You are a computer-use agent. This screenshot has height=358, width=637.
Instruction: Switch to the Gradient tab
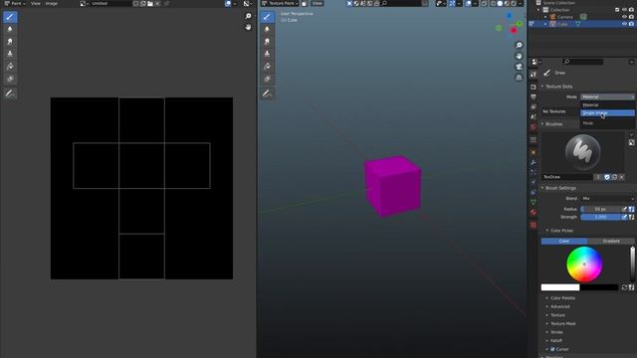[610, 241]
